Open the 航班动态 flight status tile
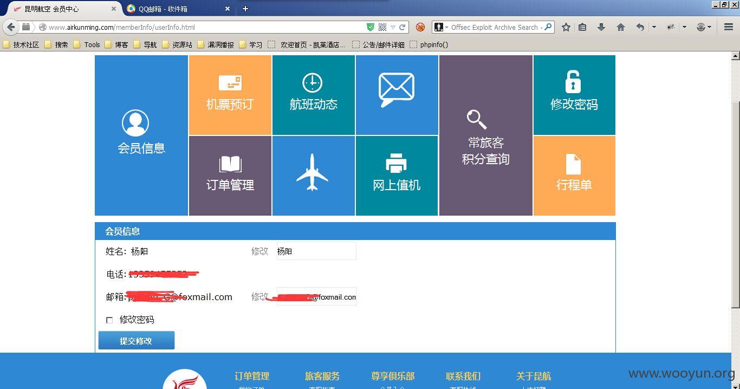Screen dimensions: 740x389 [314, 95]
